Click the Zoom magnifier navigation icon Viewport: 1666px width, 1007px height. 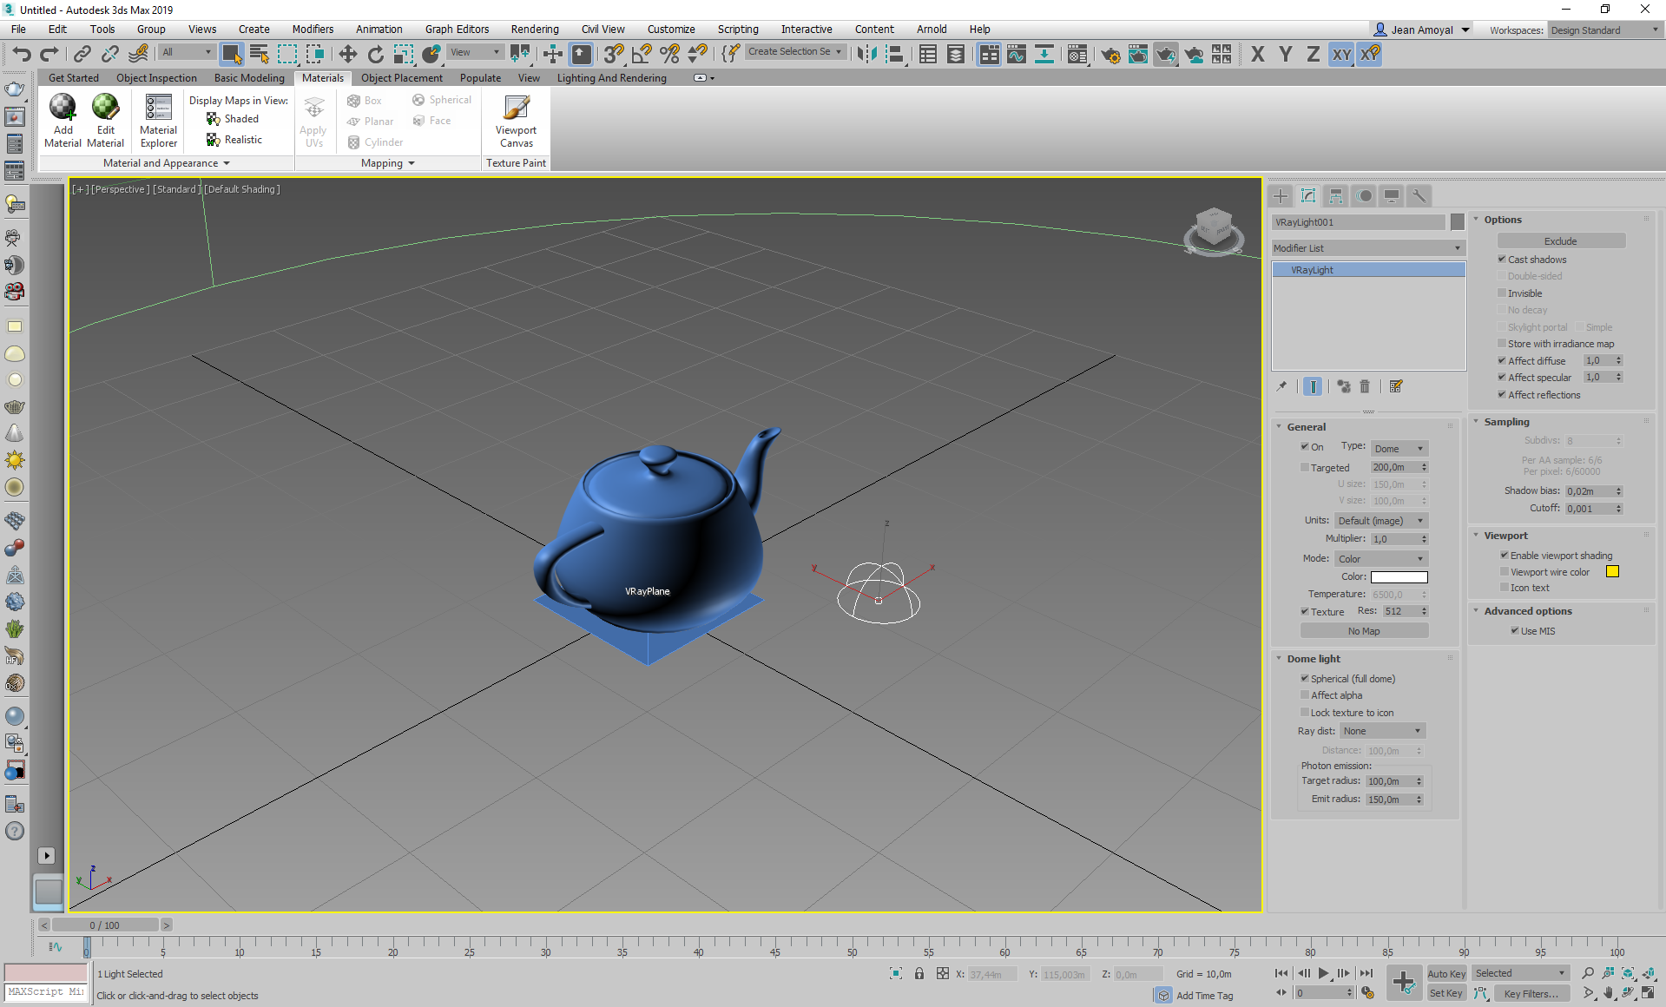(1588, 973)
